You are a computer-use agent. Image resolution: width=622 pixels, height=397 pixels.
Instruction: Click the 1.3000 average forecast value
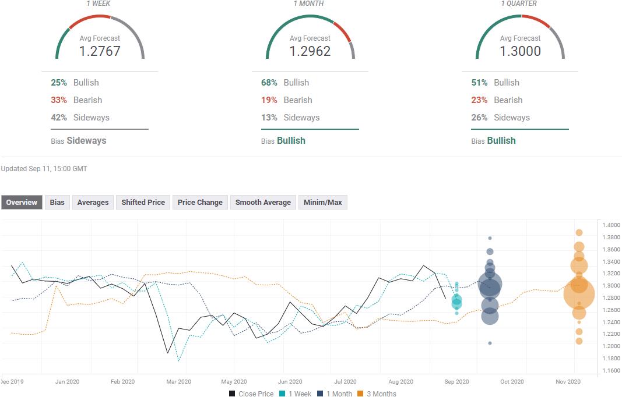(520, 51)
